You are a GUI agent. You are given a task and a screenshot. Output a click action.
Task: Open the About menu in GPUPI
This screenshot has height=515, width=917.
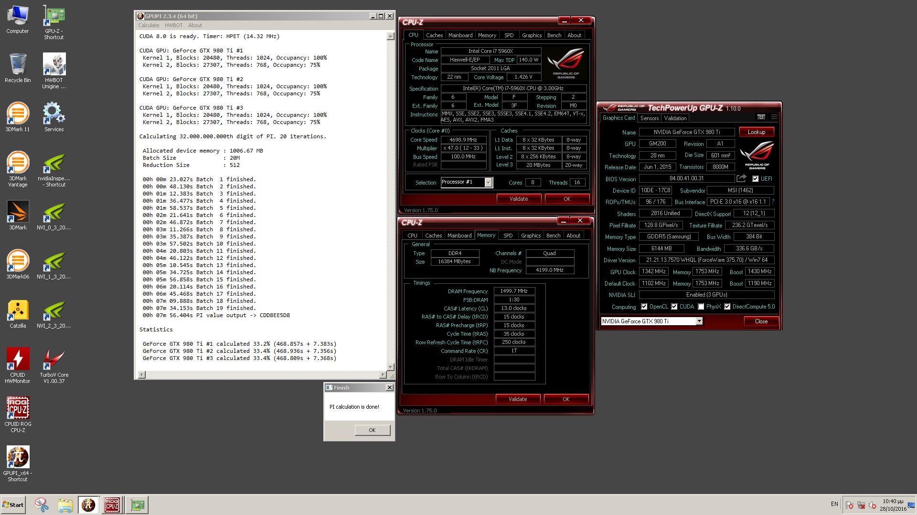[x=195, y=25]
